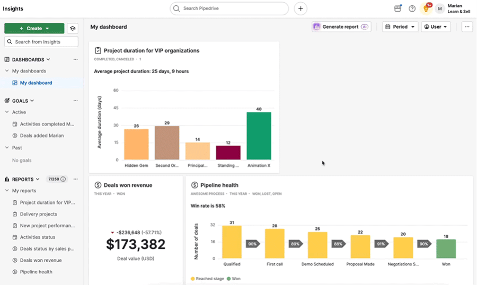The image size is (477, 285).
Task: Collapse the My dashboards folder
Action: point(7,70)
